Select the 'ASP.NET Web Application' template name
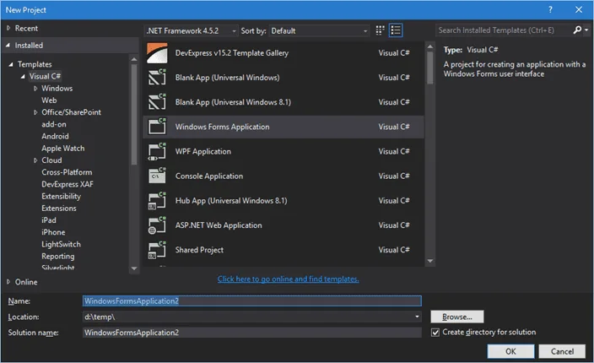 pyautogui.click(x=219, y=225)
